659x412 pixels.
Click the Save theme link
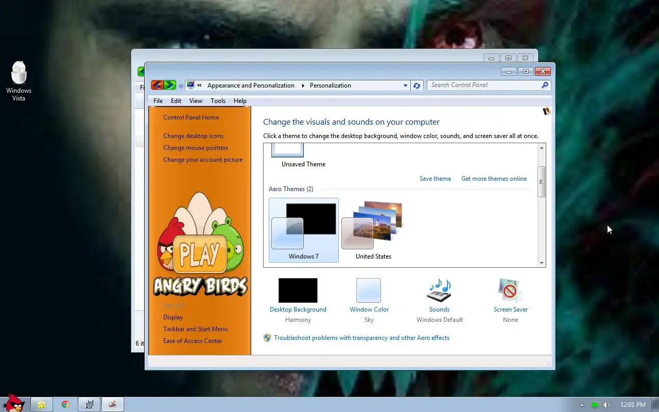pos(435,179)
